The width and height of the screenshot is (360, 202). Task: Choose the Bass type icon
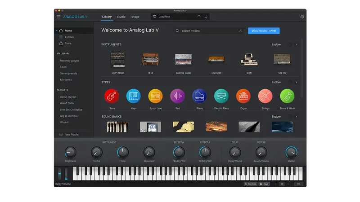point(112,96)
